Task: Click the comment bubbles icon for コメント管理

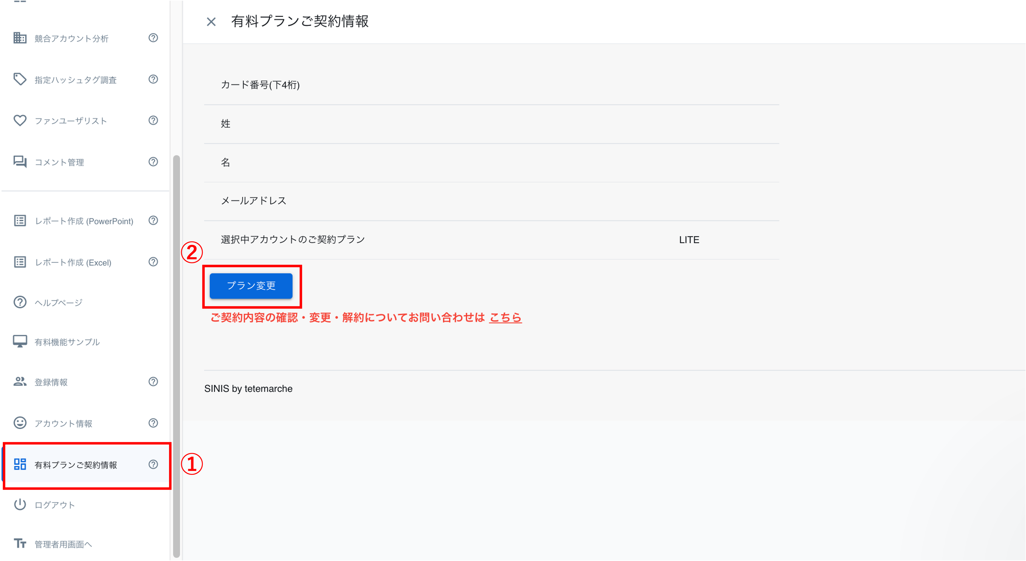Action: point(19,162)
